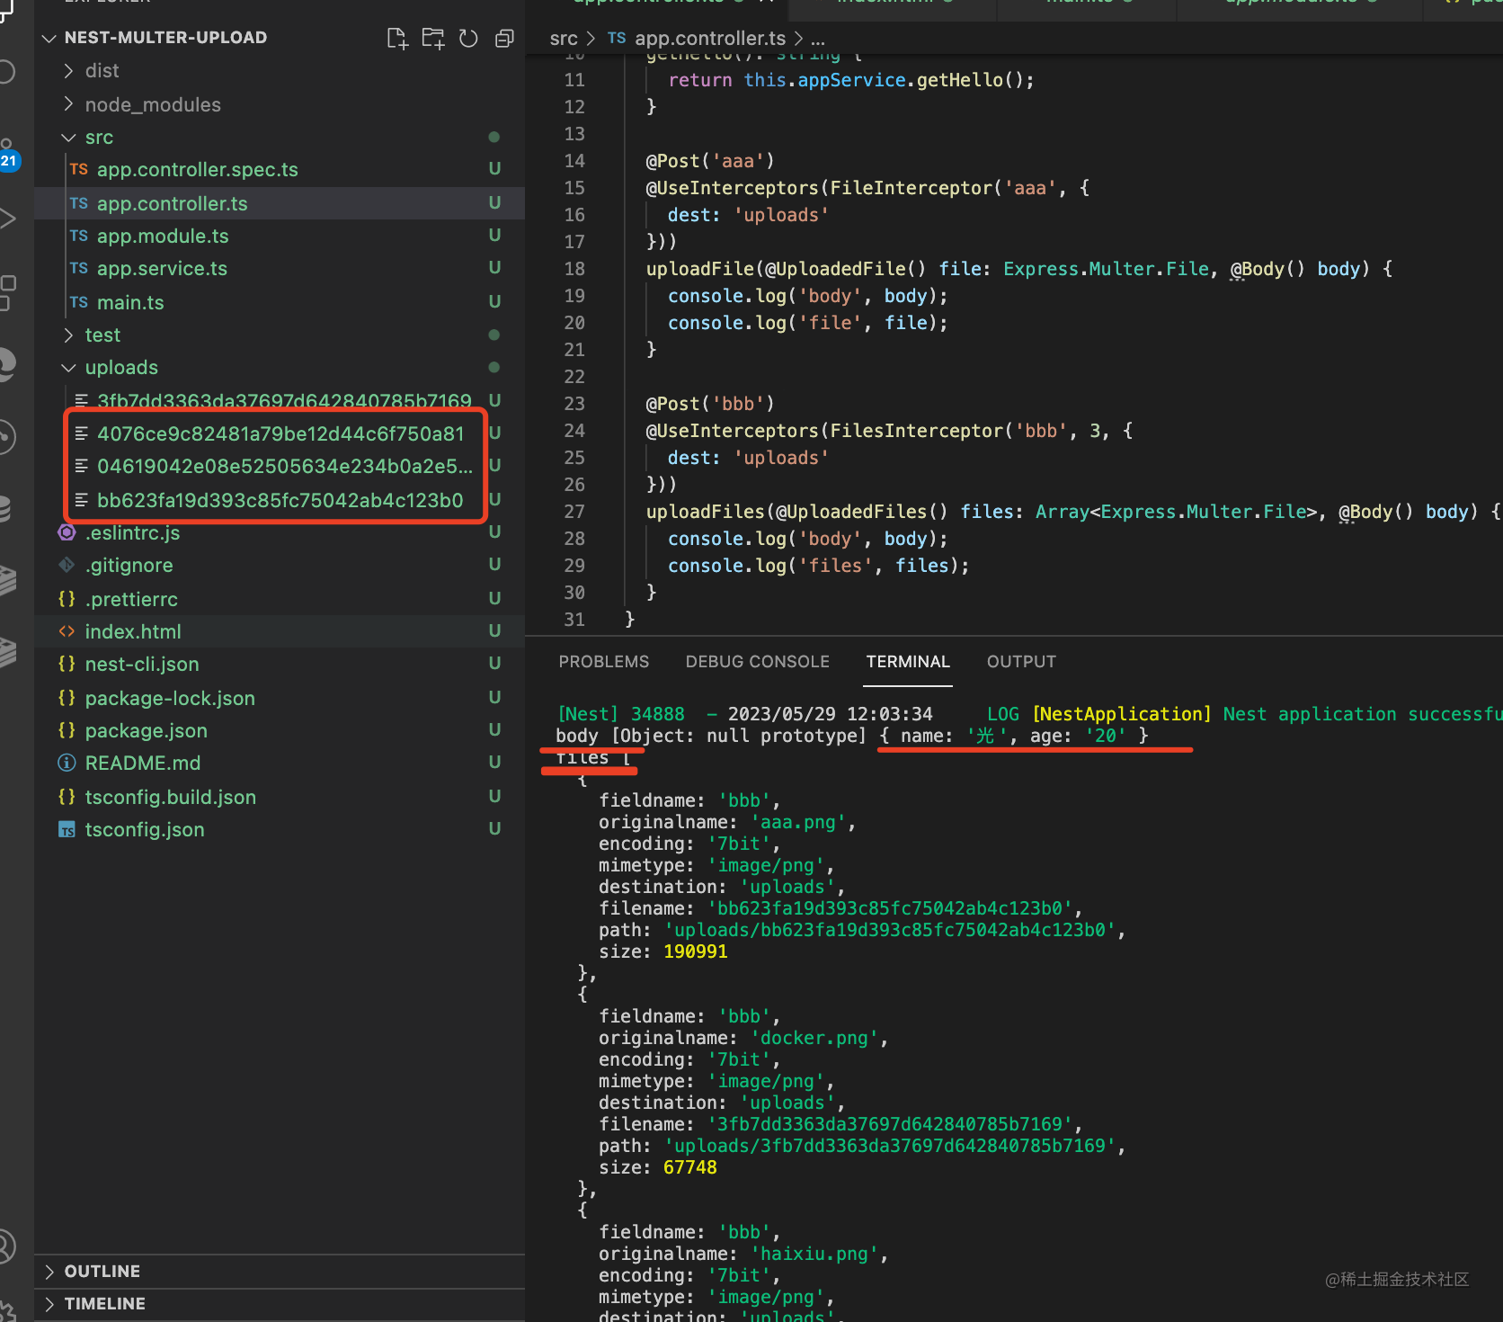Refresh the explorer file tree
This screenshot has height=1322, width=1503.
point(468,38)
